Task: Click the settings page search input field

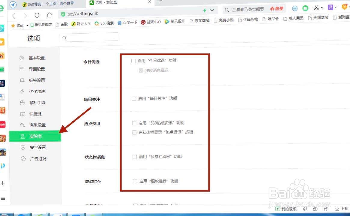Action: (89, 37)
